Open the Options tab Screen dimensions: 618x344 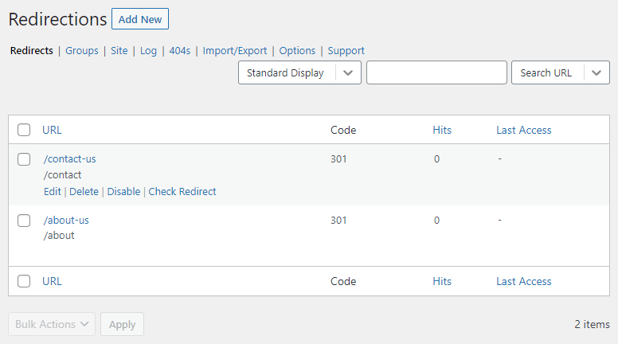(297, 50)
